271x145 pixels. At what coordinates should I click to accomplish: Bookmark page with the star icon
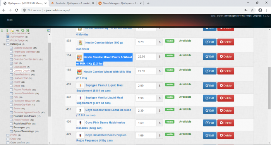pos(252,10)
